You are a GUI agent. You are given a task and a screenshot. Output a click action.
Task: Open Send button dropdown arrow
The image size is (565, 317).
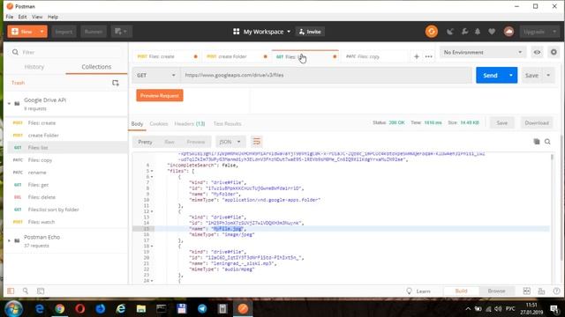(x=510, y=75)
